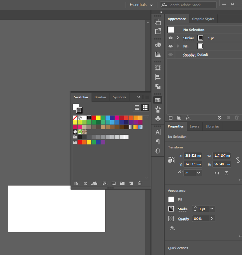Click Show Swatch Kinds menu icon
242x255 pixels.
pyautogui.click(x=105, y=183)
